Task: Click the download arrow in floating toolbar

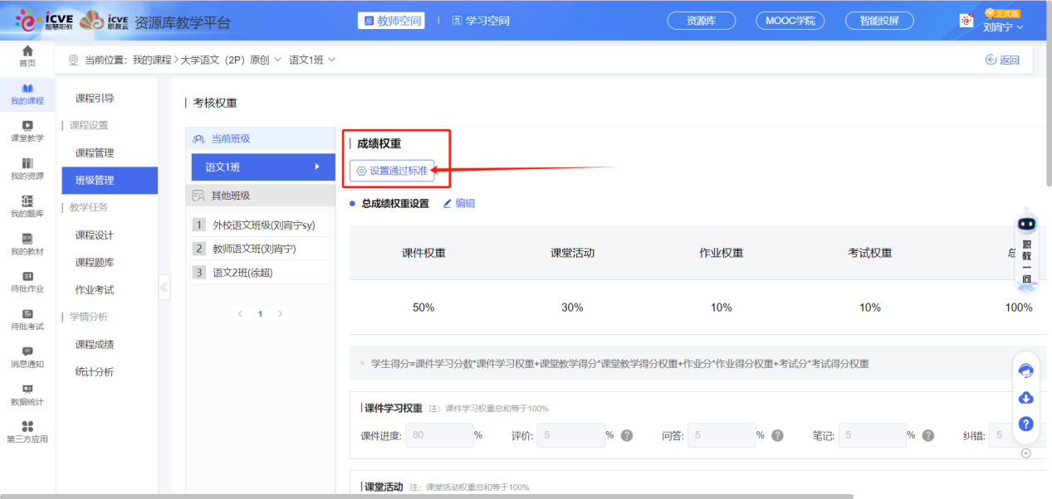Action: (1025, 398)
